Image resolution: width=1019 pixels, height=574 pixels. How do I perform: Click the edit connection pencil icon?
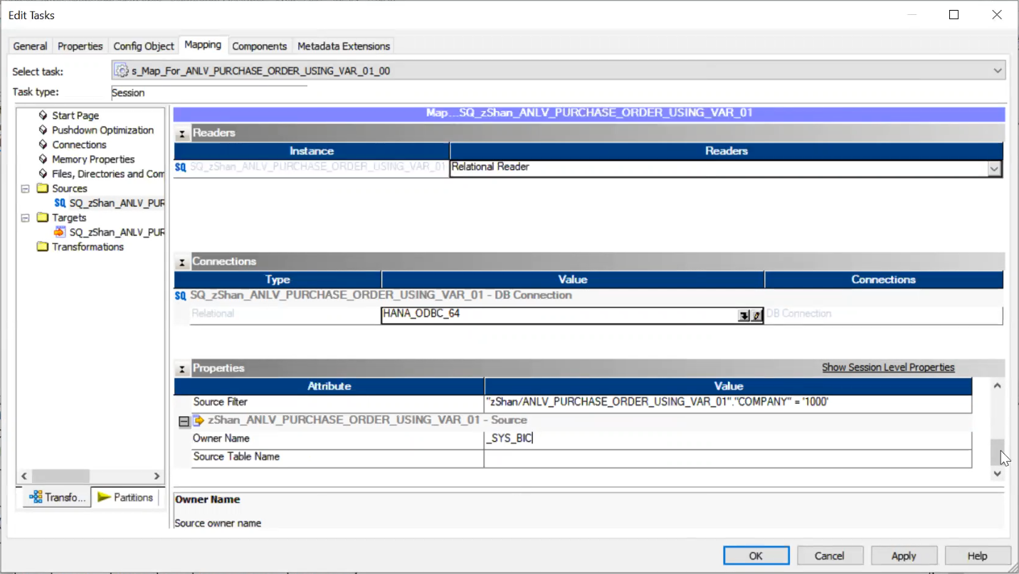[x=756, y=315]
